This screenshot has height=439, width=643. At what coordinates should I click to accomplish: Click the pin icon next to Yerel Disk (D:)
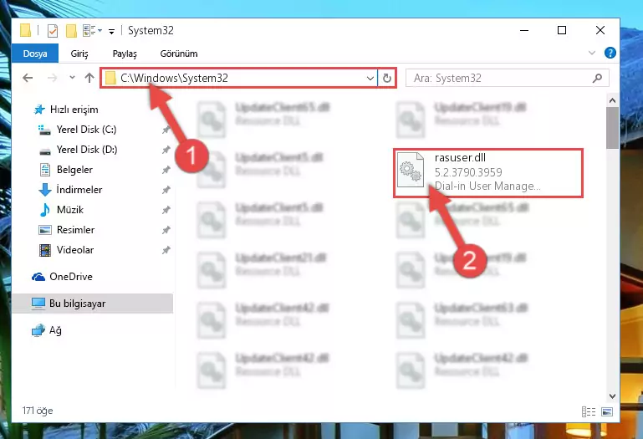[166, 151]
